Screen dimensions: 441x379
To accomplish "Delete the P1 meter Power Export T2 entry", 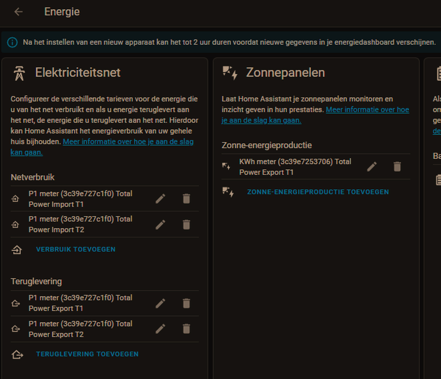I will pyautogui.click(x=186, y=329).
